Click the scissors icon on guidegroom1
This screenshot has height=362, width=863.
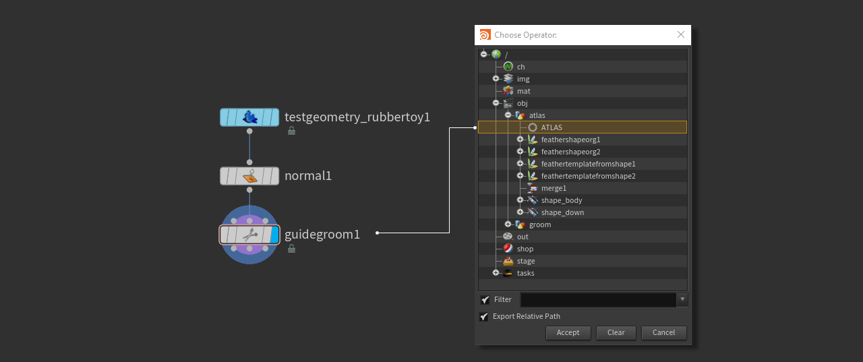click(250, 235)
